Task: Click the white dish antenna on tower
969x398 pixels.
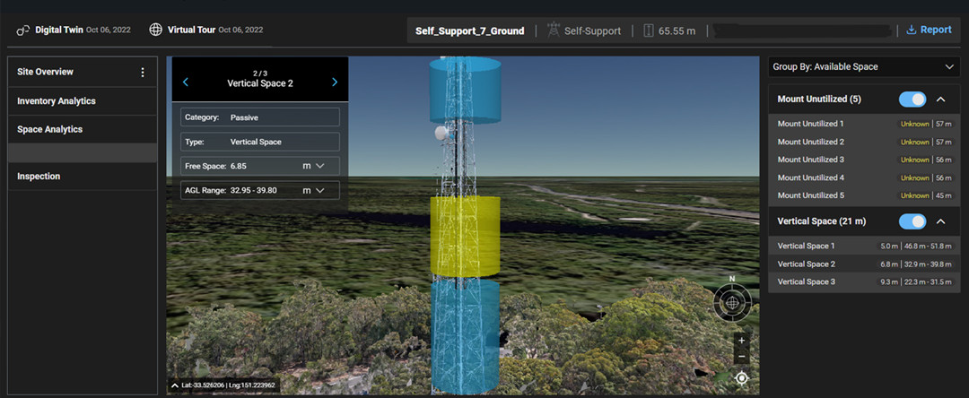Action: coord(441,133)
